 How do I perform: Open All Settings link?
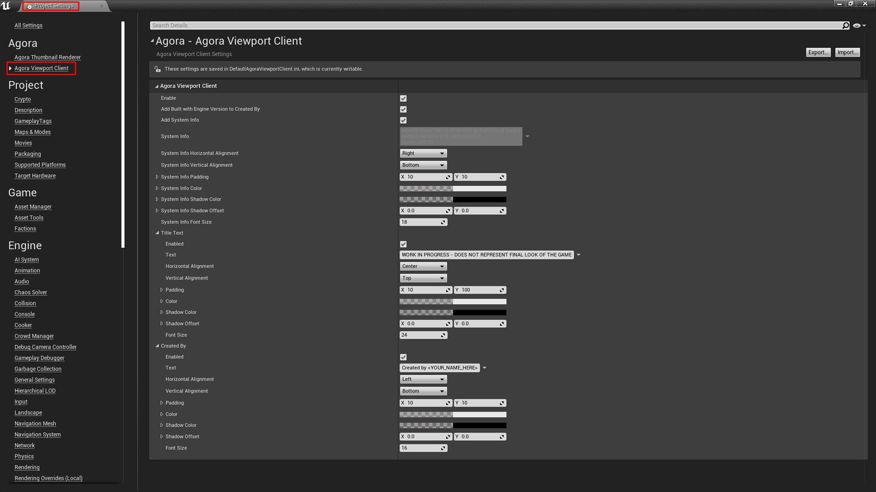tap(28, 26)
